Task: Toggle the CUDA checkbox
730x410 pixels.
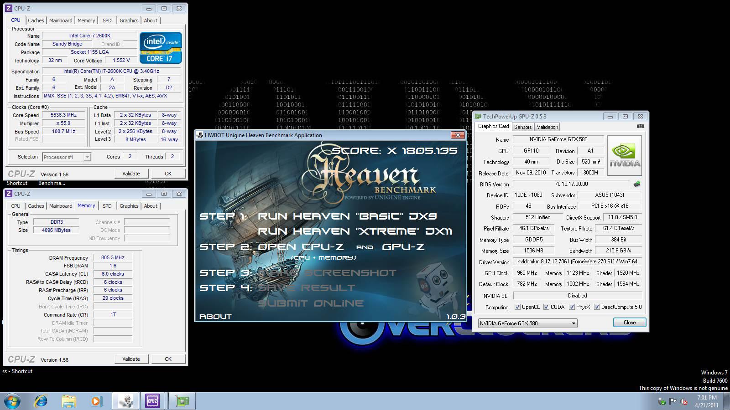Action: 546,307
